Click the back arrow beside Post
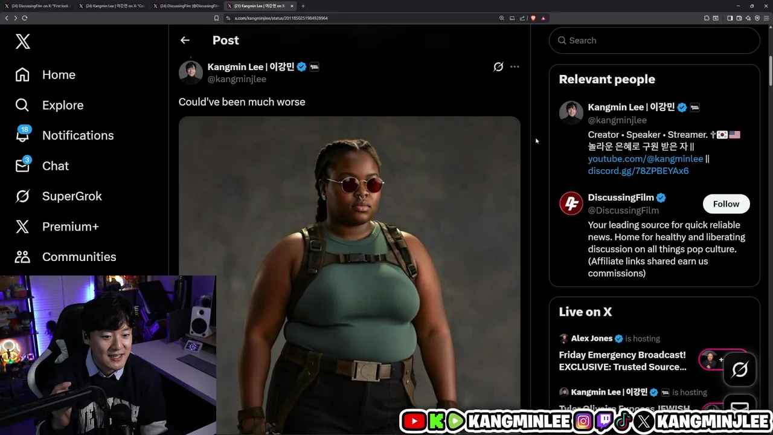This screenshot has height=435, width=773. 185,40
